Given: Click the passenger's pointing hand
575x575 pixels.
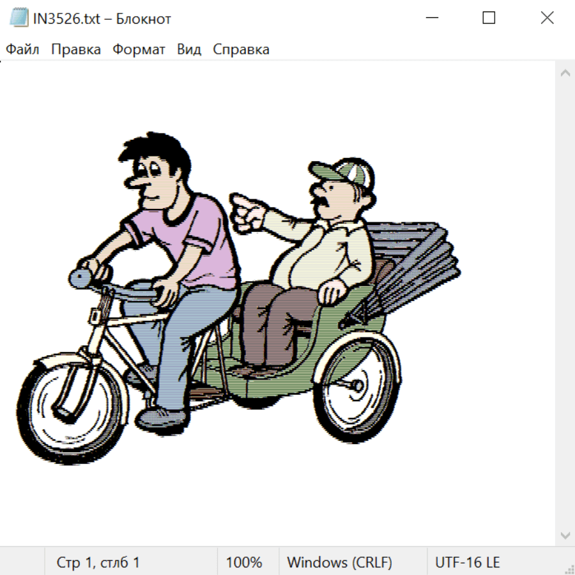Looking at the screenshot, I should coord(247,213).
